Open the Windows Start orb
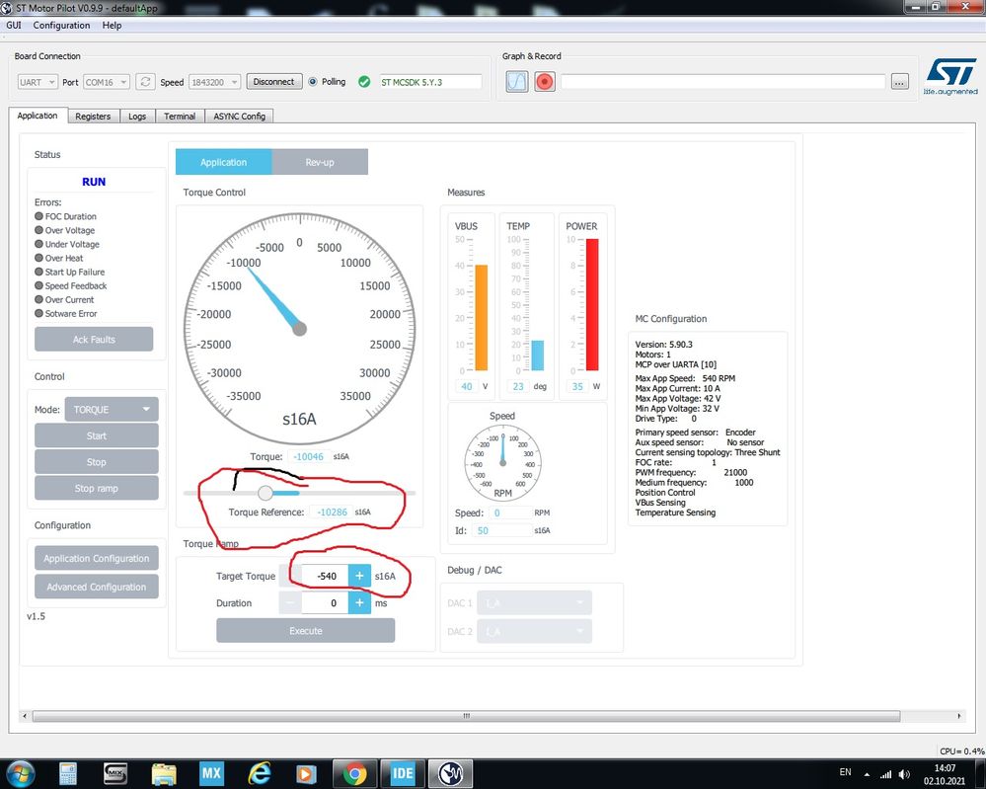This screenshot has height=789, width=986. pos(20,773)
